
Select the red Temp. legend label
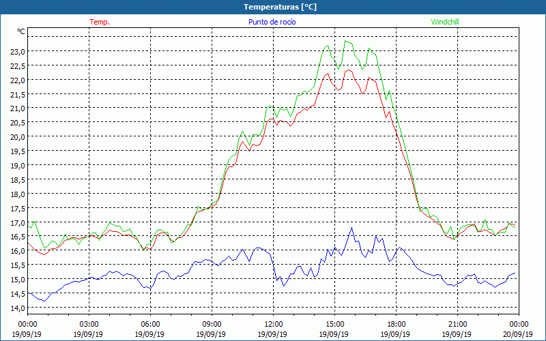[x=100, y=22]
